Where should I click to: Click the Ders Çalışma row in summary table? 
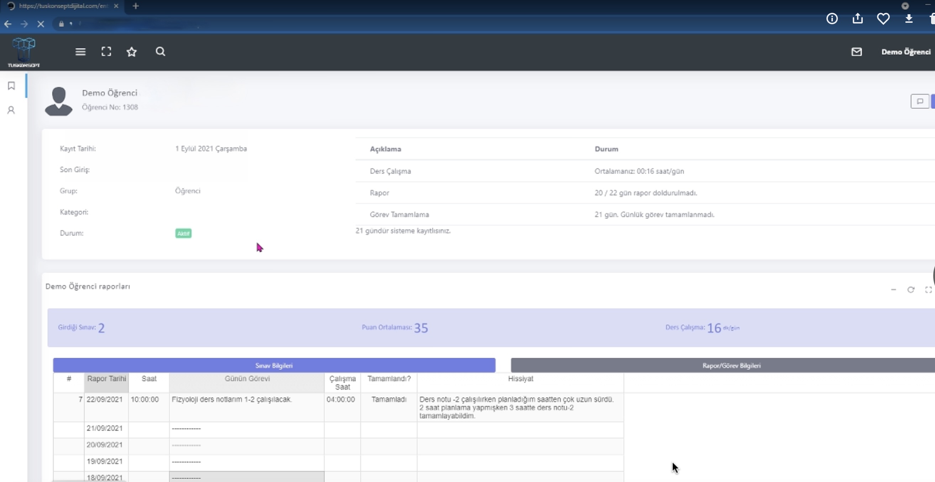tap(645, 171)
